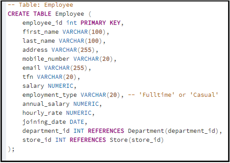Click the 'Fulltime' comment text
This screenshot has height=163, width=230.
tap(157, 95)
